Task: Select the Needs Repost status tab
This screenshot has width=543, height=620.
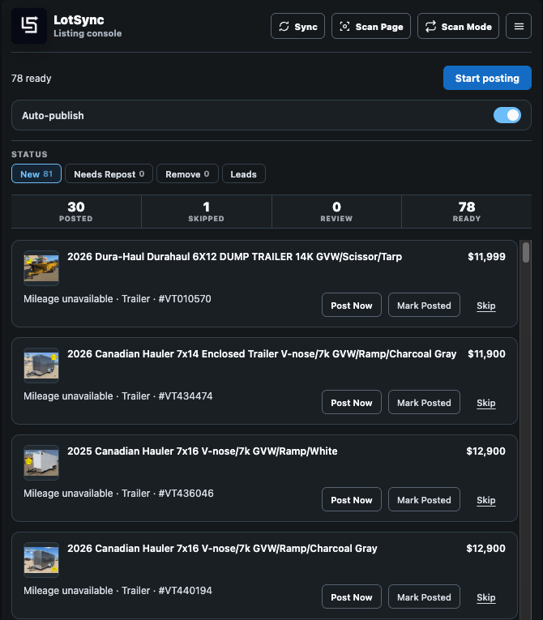Action: [x=109, y=173]
